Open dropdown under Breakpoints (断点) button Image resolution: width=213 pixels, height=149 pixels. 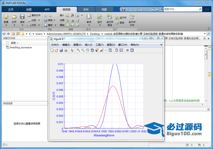[x=89, y=25]
